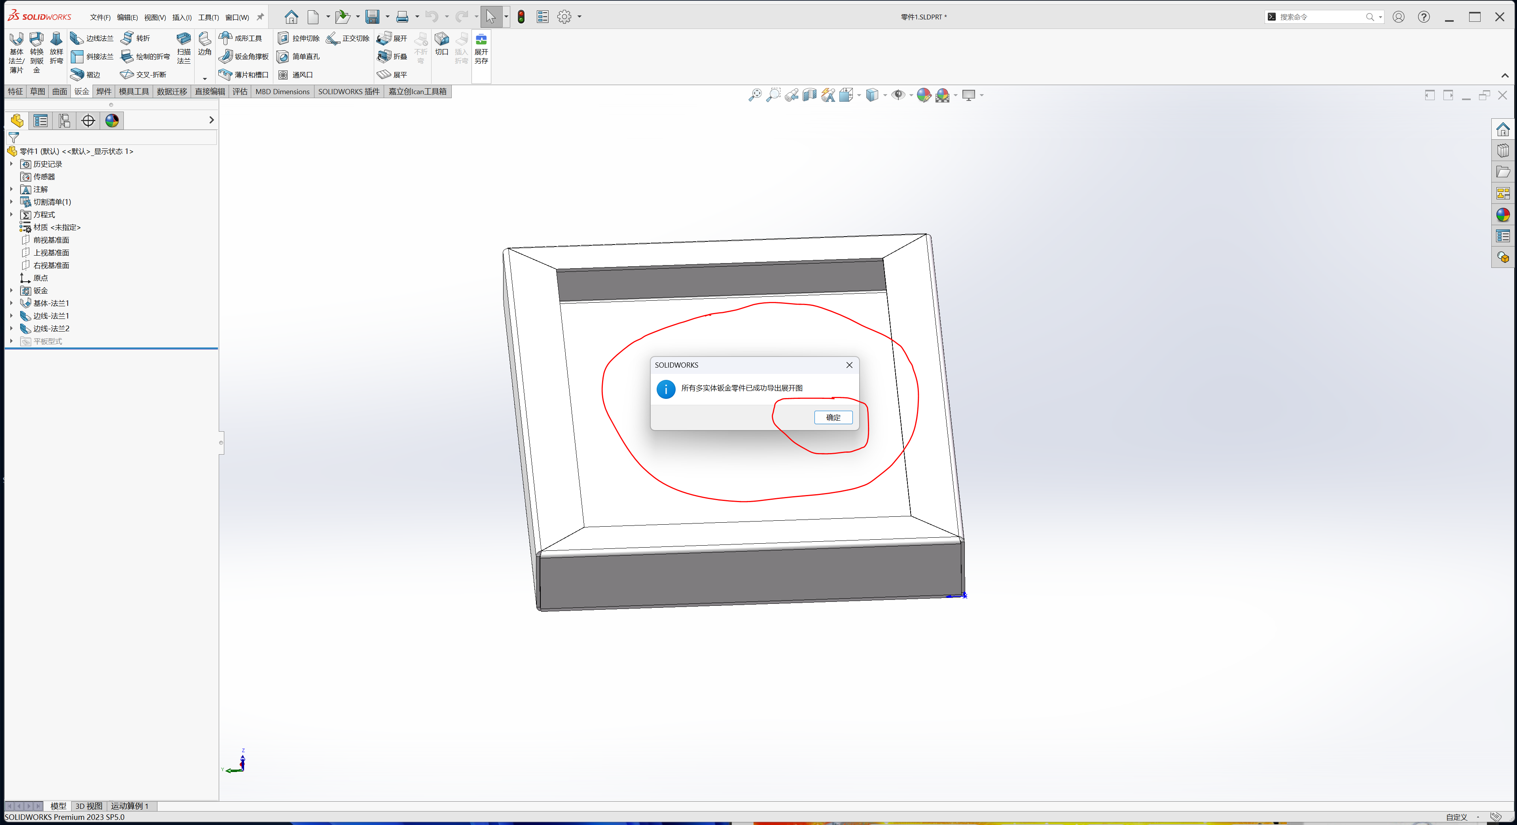
Task: Click the 搜索命令 search field
Action: point(1322,17)
